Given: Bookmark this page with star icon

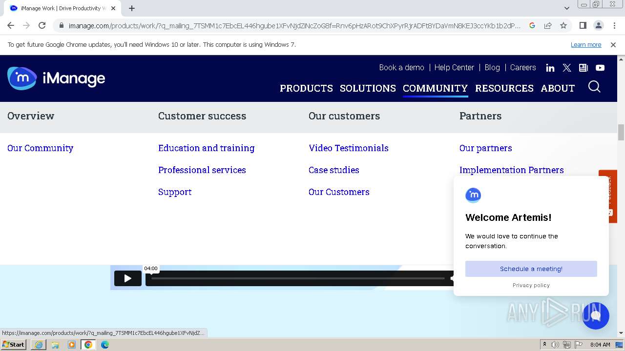Looking at the screenshot, I should pyautogui.click(x=563, y=25).
